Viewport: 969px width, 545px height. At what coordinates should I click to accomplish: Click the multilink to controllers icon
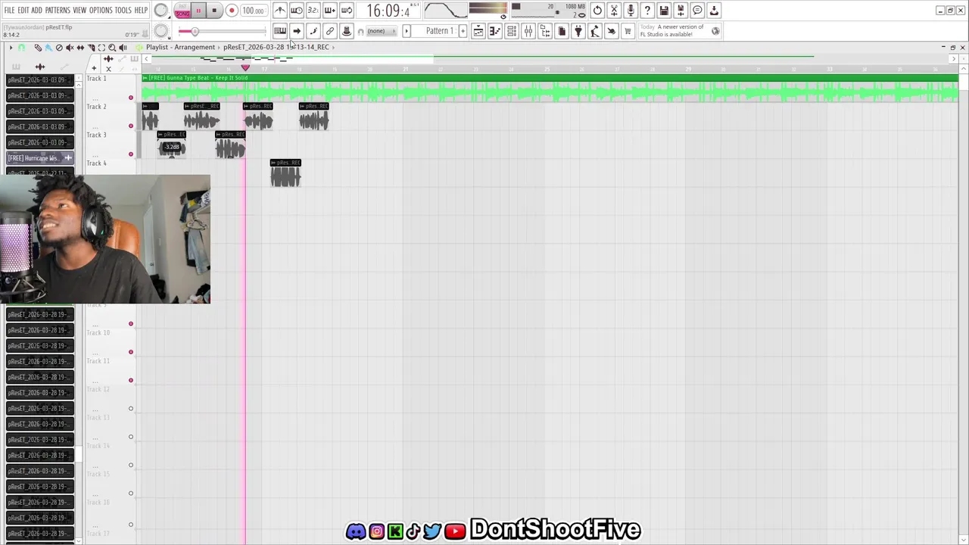click(x=330, y=31)
